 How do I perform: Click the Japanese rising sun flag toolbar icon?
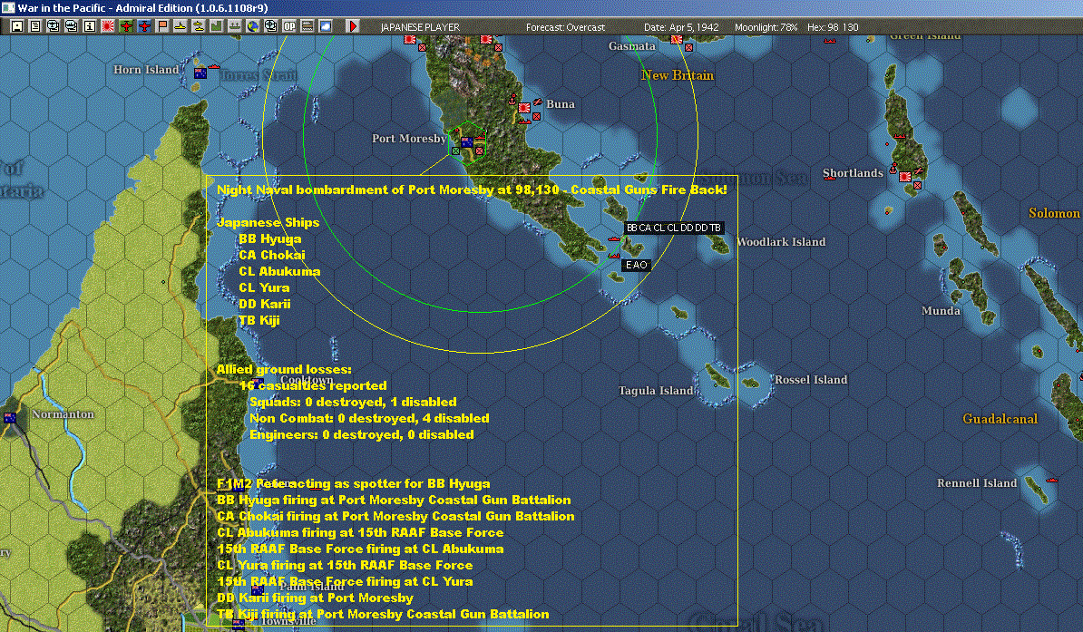pyautogui.click(x=109, y=26)
